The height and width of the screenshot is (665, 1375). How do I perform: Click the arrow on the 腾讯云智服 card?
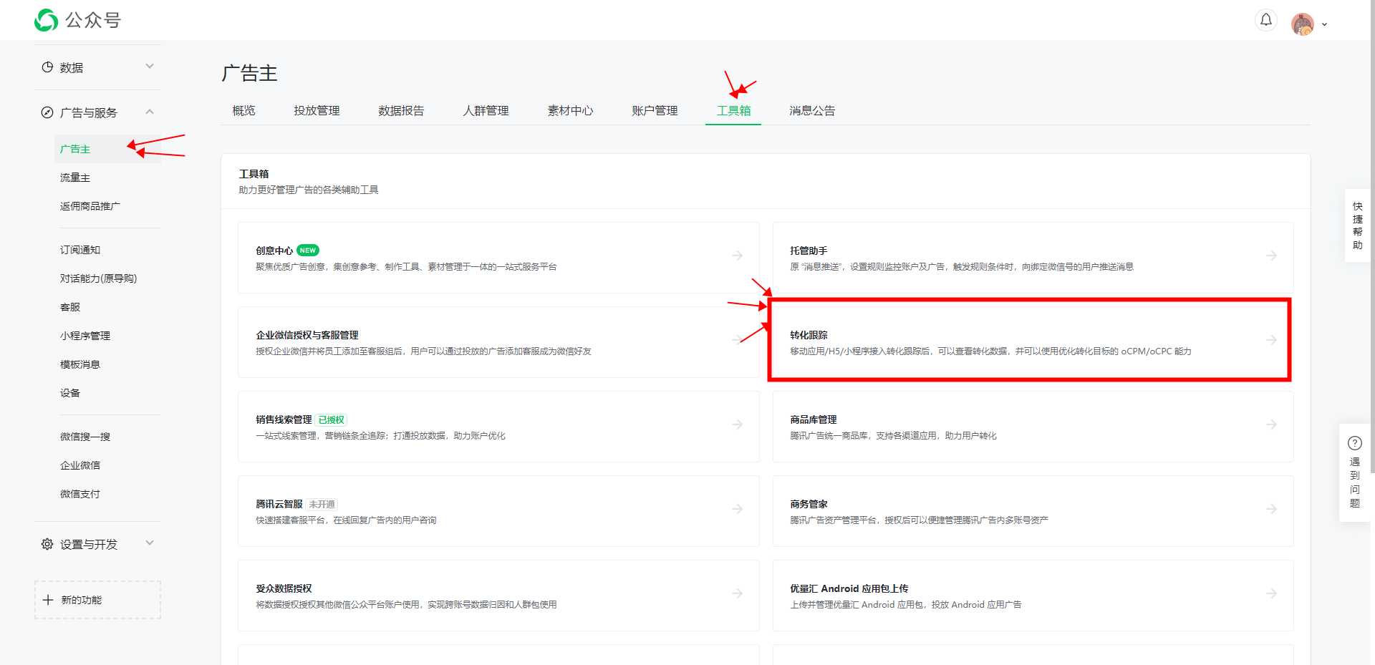tap(738, 509)
